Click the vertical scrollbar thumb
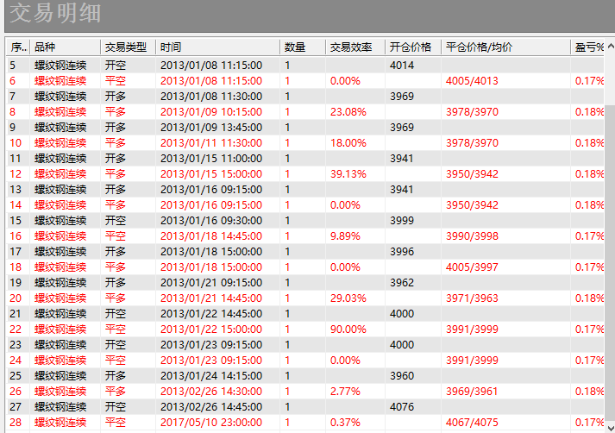615x433 pixels. click(611, 263)
